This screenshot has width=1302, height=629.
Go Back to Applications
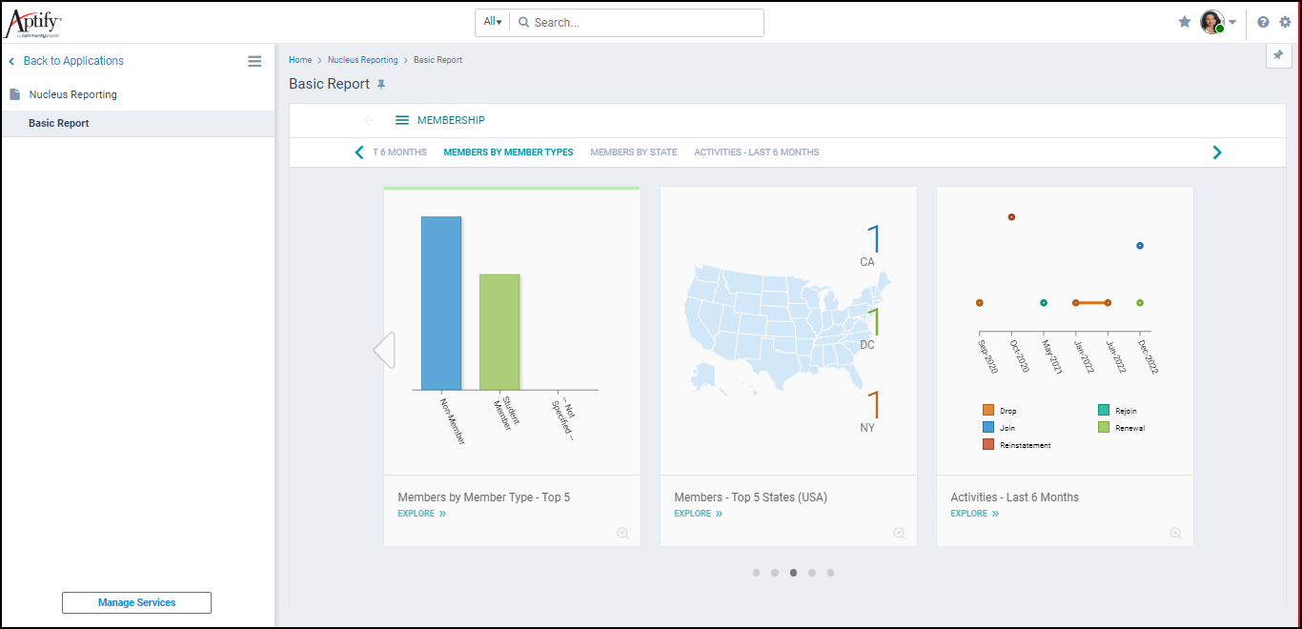point(73,61)
